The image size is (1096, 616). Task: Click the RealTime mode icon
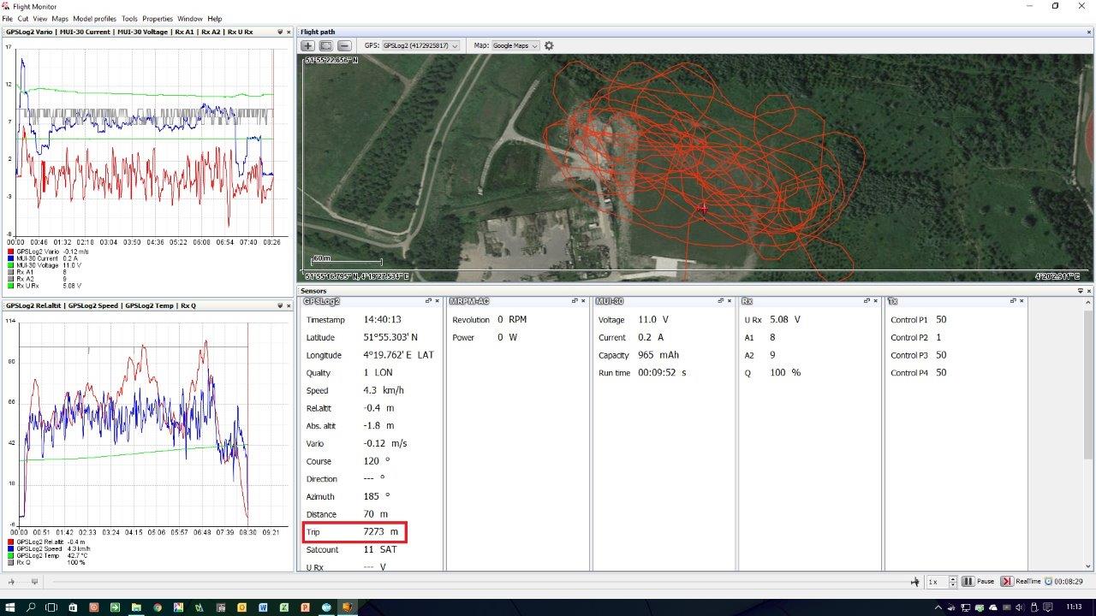[x=1007, y=582]
